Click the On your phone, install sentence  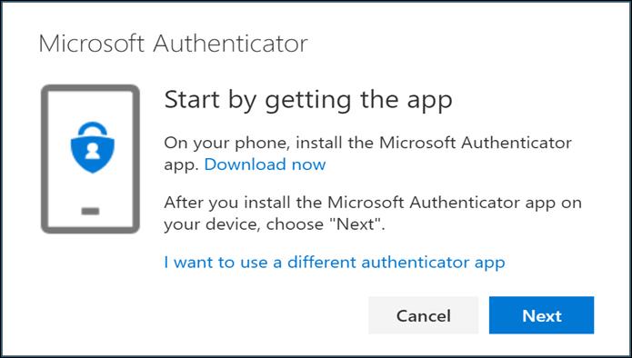pyautogui.click(x=367, y=143)
